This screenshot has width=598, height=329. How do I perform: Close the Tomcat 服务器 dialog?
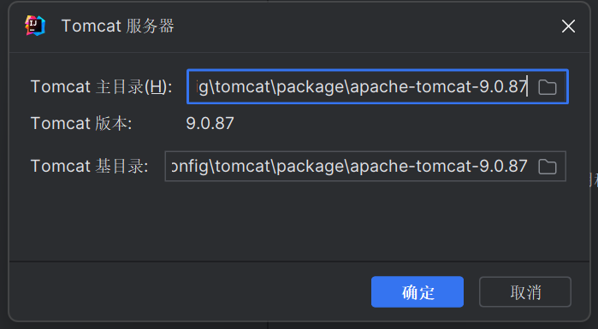[568, 26]
